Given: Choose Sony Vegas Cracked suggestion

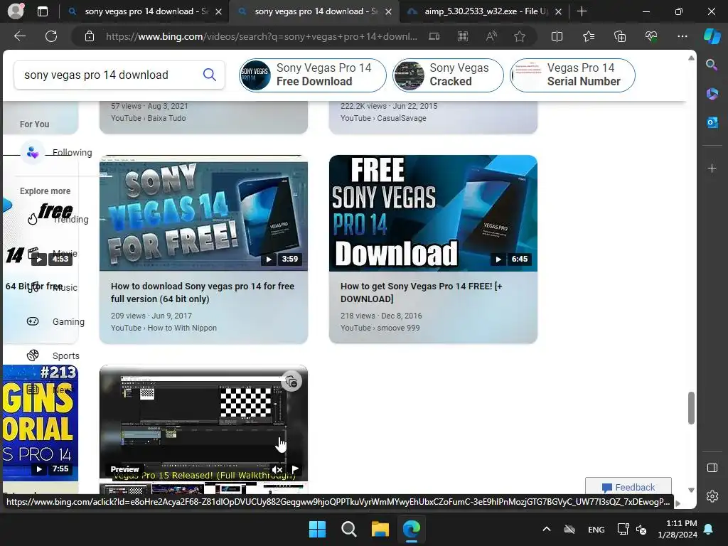Looking at the screenshot, I should pos(448,75).
